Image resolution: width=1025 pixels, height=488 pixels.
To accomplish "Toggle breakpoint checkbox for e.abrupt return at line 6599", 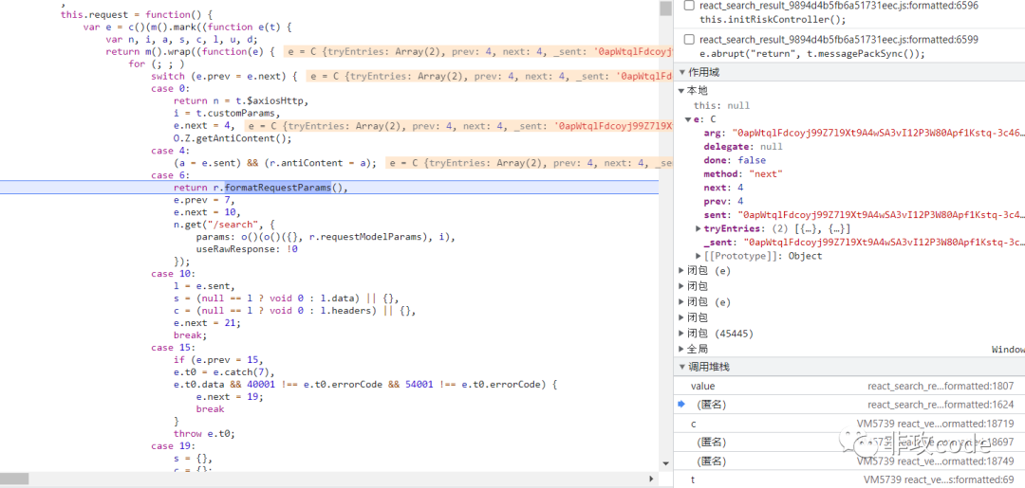I will 688,40.
